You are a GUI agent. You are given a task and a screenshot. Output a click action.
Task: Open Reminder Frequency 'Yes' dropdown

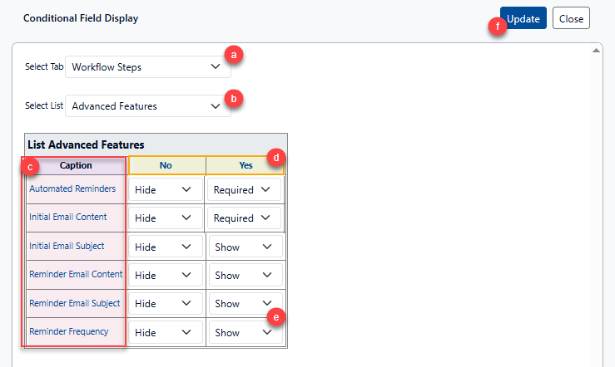(244, 332)
